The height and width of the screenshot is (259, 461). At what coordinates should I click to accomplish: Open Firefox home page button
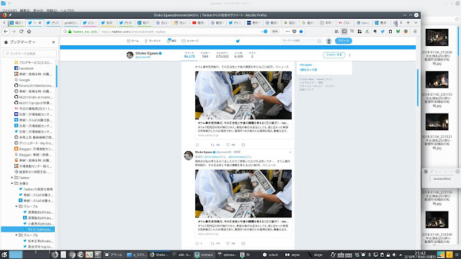point(29,32)
